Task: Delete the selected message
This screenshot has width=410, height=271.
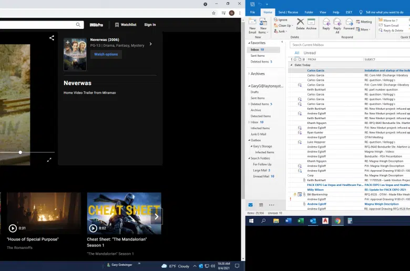Action: coord(300,24)
